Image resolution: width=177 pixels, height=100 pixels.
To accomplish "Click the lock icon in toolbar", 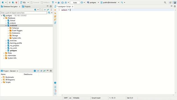I will 59,2.
